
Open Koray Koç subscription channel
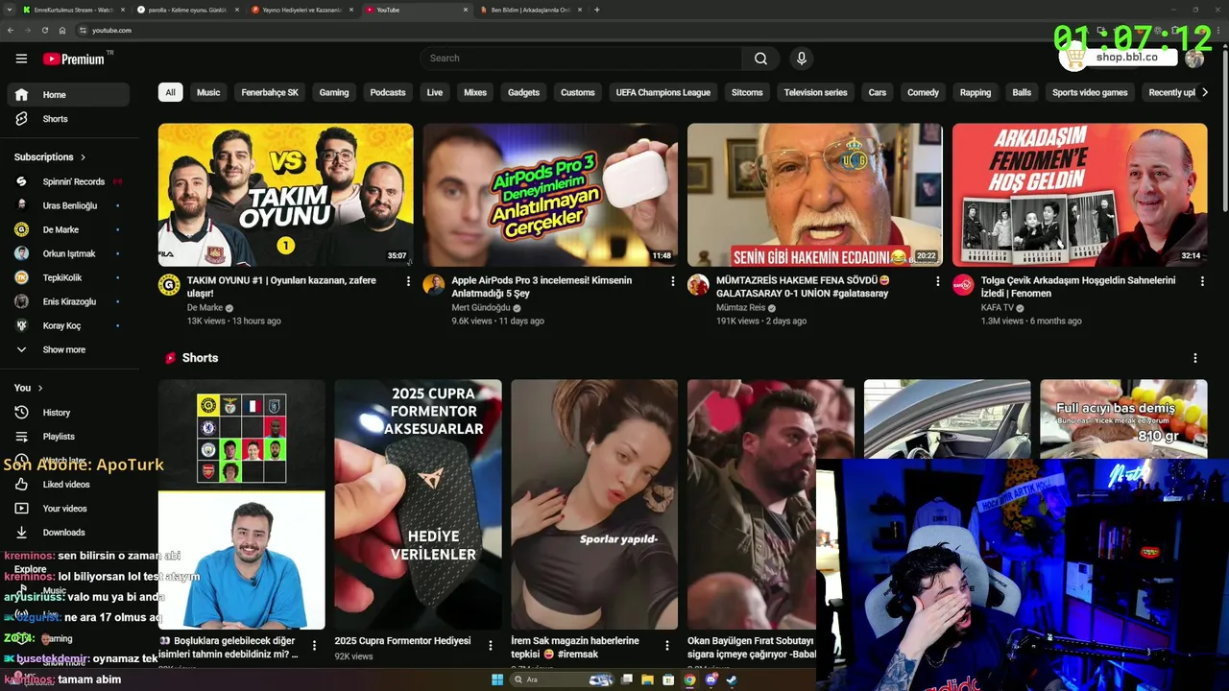pos(68,325)
